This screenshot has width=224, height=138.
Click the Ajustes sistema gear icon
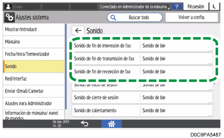9,17
